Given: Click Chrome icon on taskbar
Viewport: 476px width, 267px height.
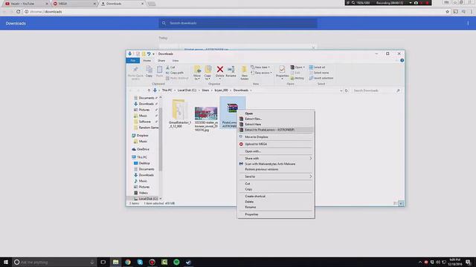Looking at the screenshot, I should pos(128,262).
